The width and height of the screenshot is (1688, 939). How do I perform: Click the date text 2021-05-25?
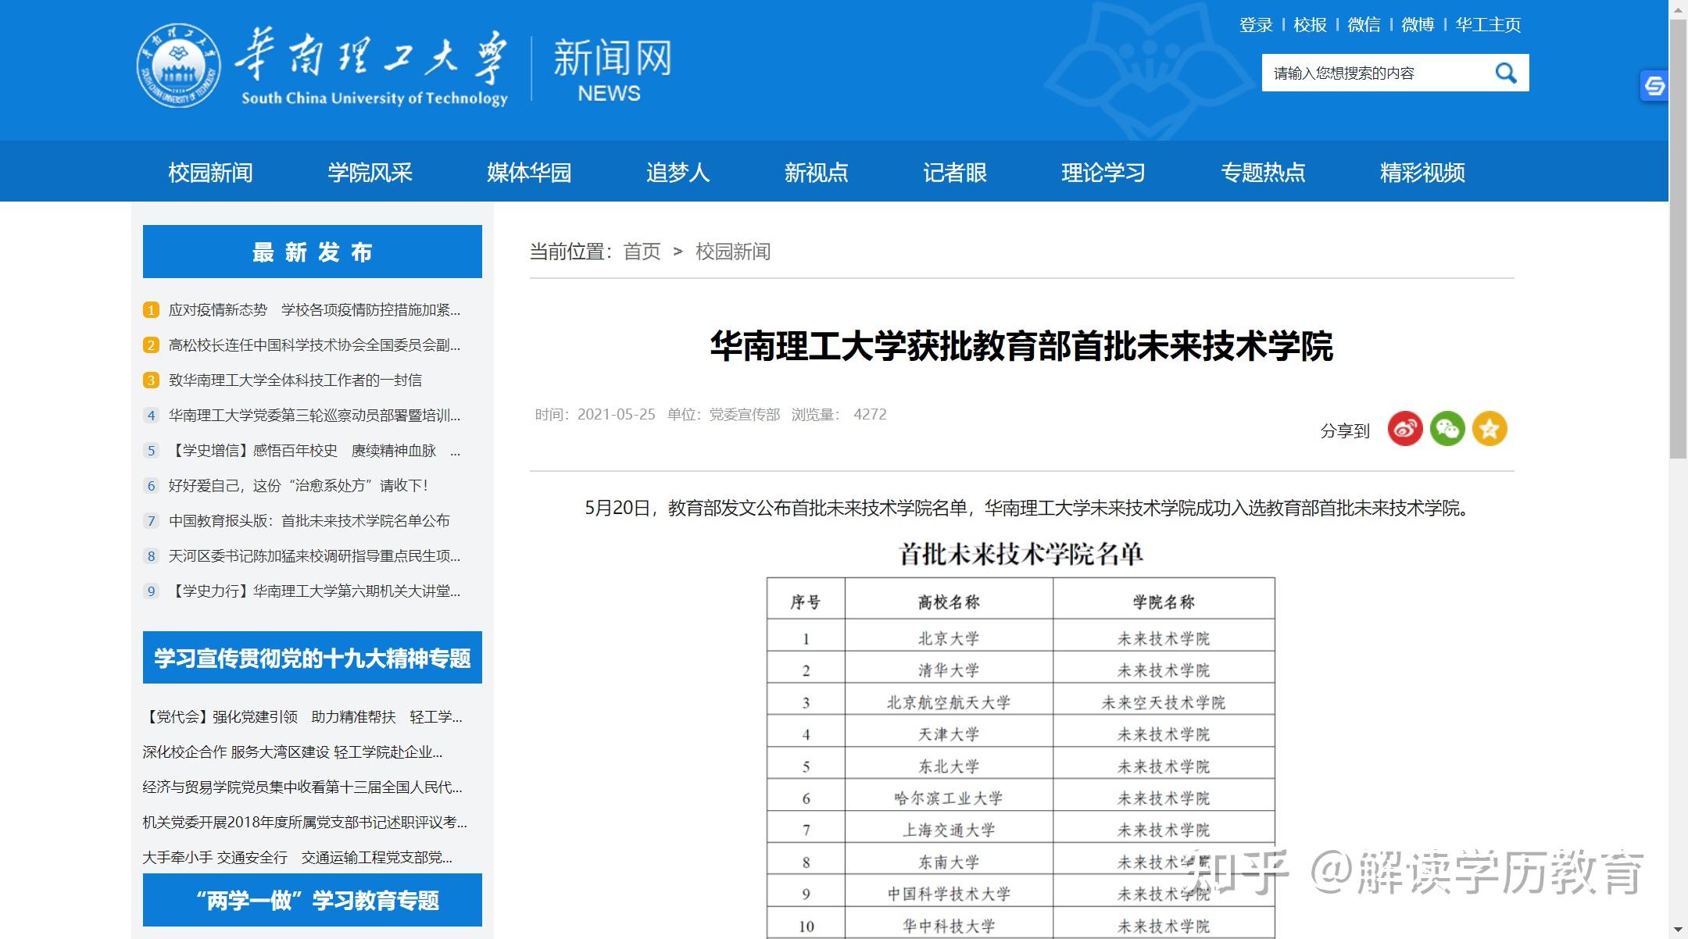tap(617, 415)
